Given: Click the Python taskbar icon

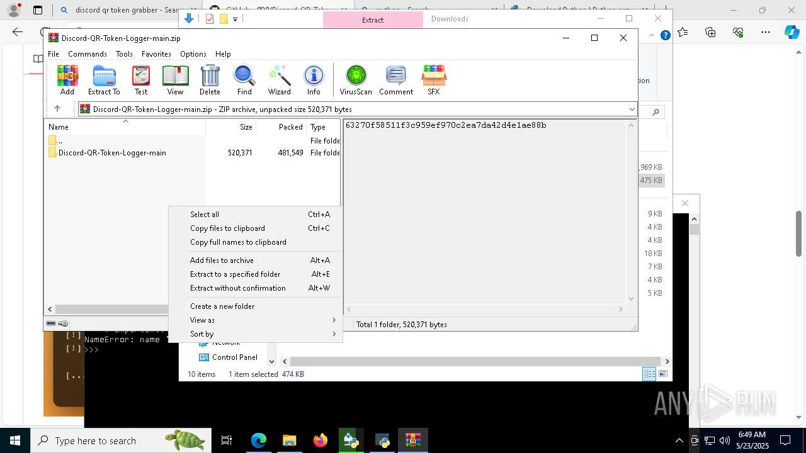Looking at the screenshot, I should click(382, 440).
